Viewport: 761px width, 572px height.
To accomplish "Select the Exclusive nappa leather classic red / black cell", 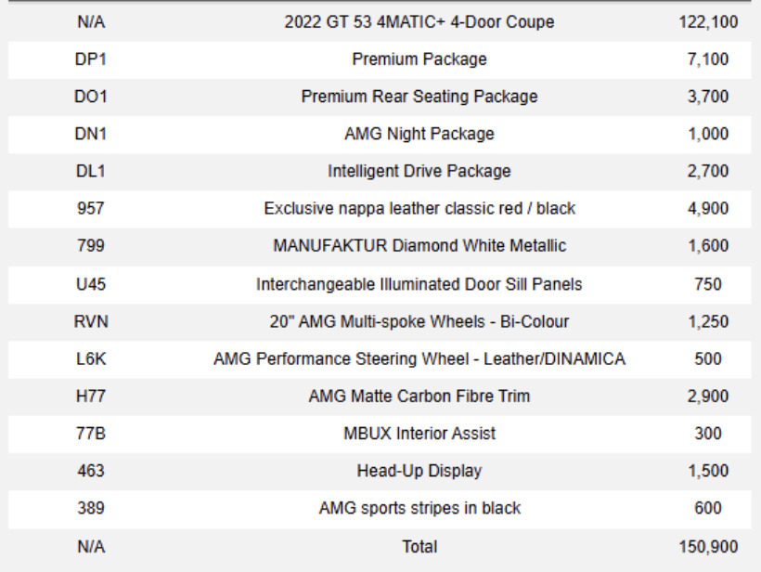I will coord(419,209).
